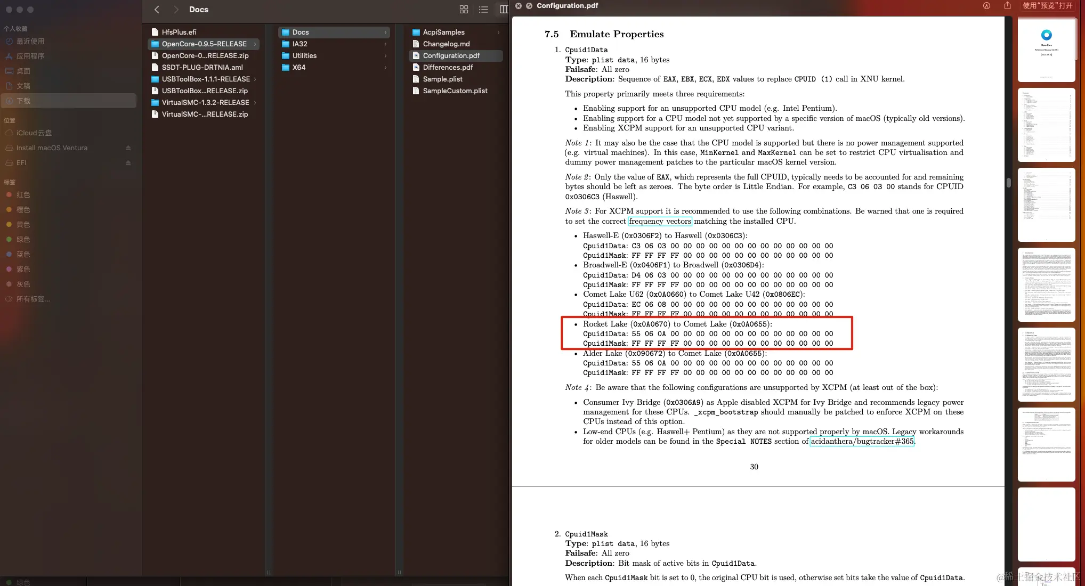Click the Quick Look markup icon

point(986,6)
